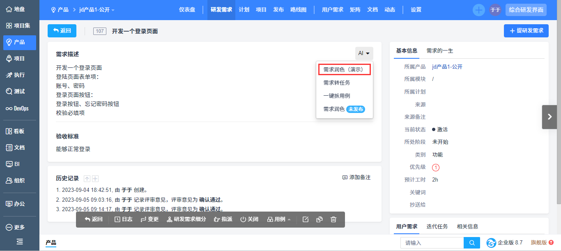Click the edit icon in floating toolbar
The width and height of the screenshot is (561, 251).
coord(306,219)
